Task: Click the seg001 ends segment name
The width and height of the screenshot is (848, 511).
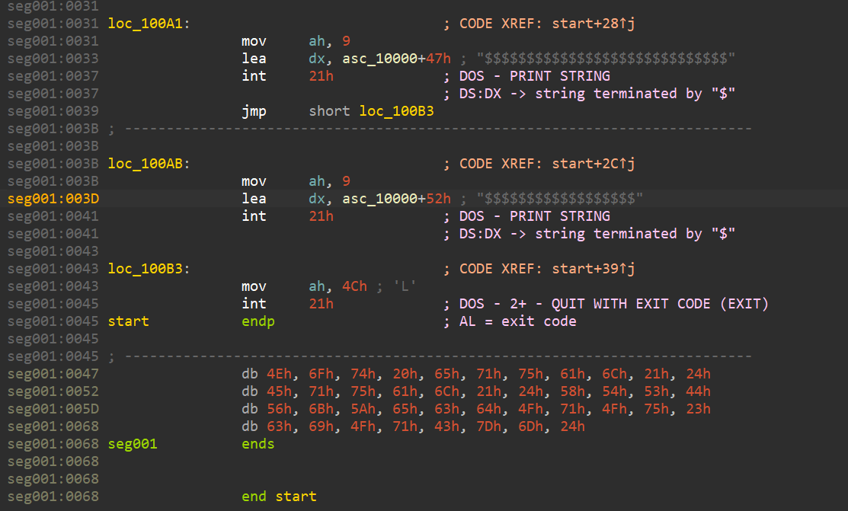Action: [x=133, y=444]
